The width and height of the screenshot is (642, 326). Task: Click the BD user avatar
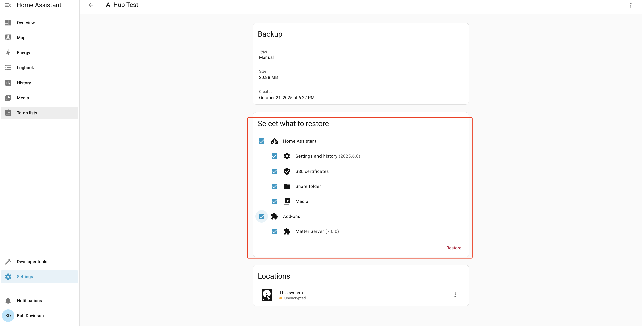coord(8,316)
